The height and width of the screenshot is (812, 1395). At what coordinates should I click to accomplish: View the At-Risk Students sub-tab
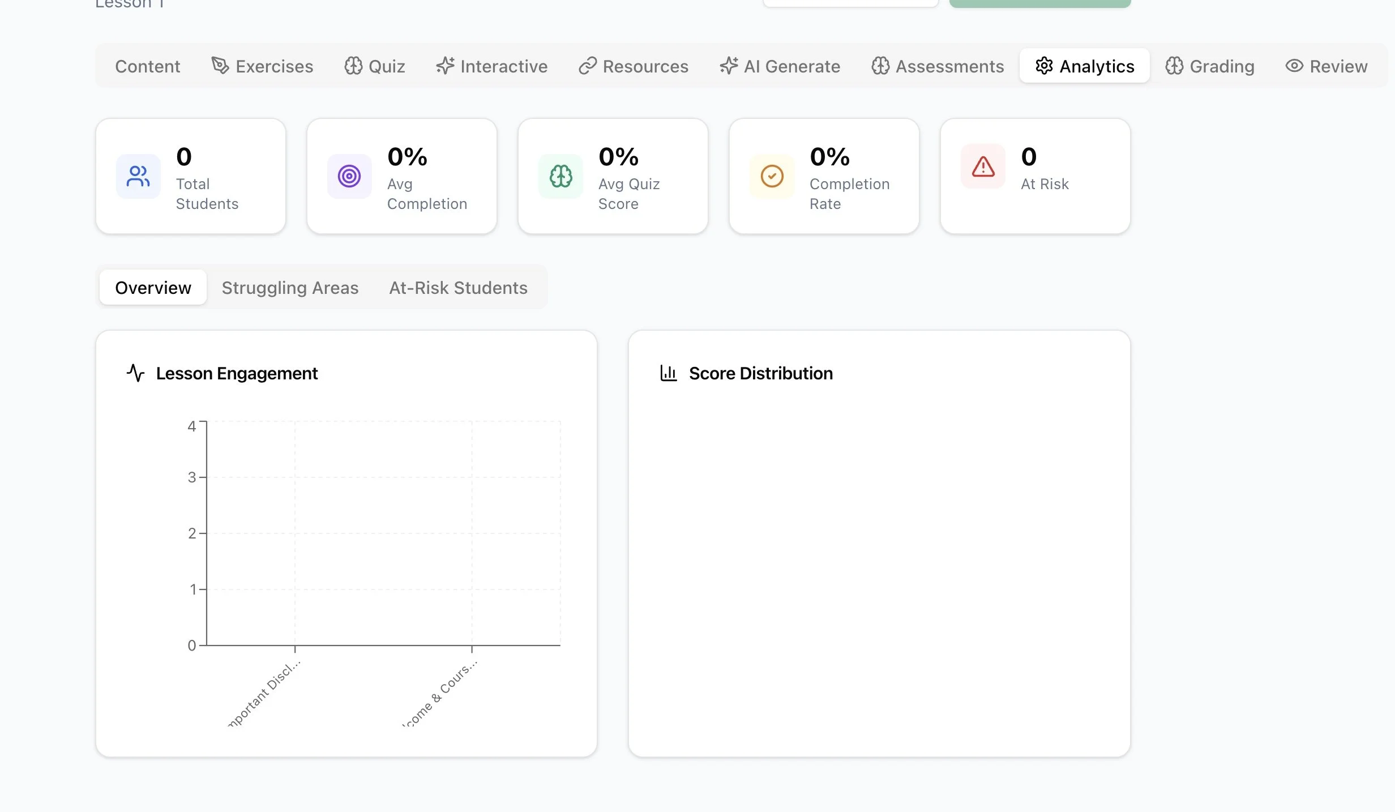458,288
